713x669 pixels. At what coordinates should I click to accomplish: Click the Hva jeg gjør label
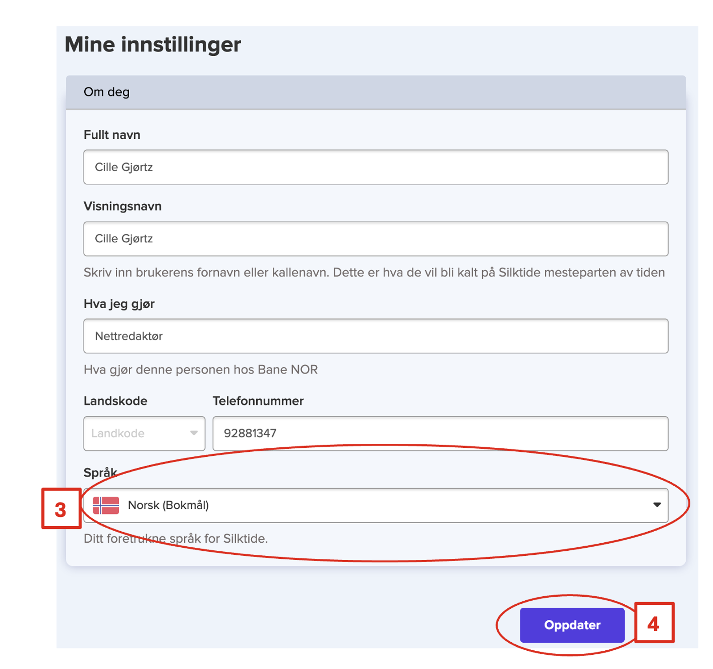[119, 304]
